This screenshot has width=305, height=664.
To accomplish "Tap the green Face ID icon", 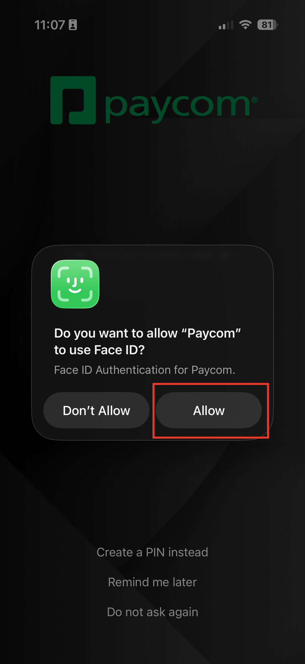I will [75, 284].
